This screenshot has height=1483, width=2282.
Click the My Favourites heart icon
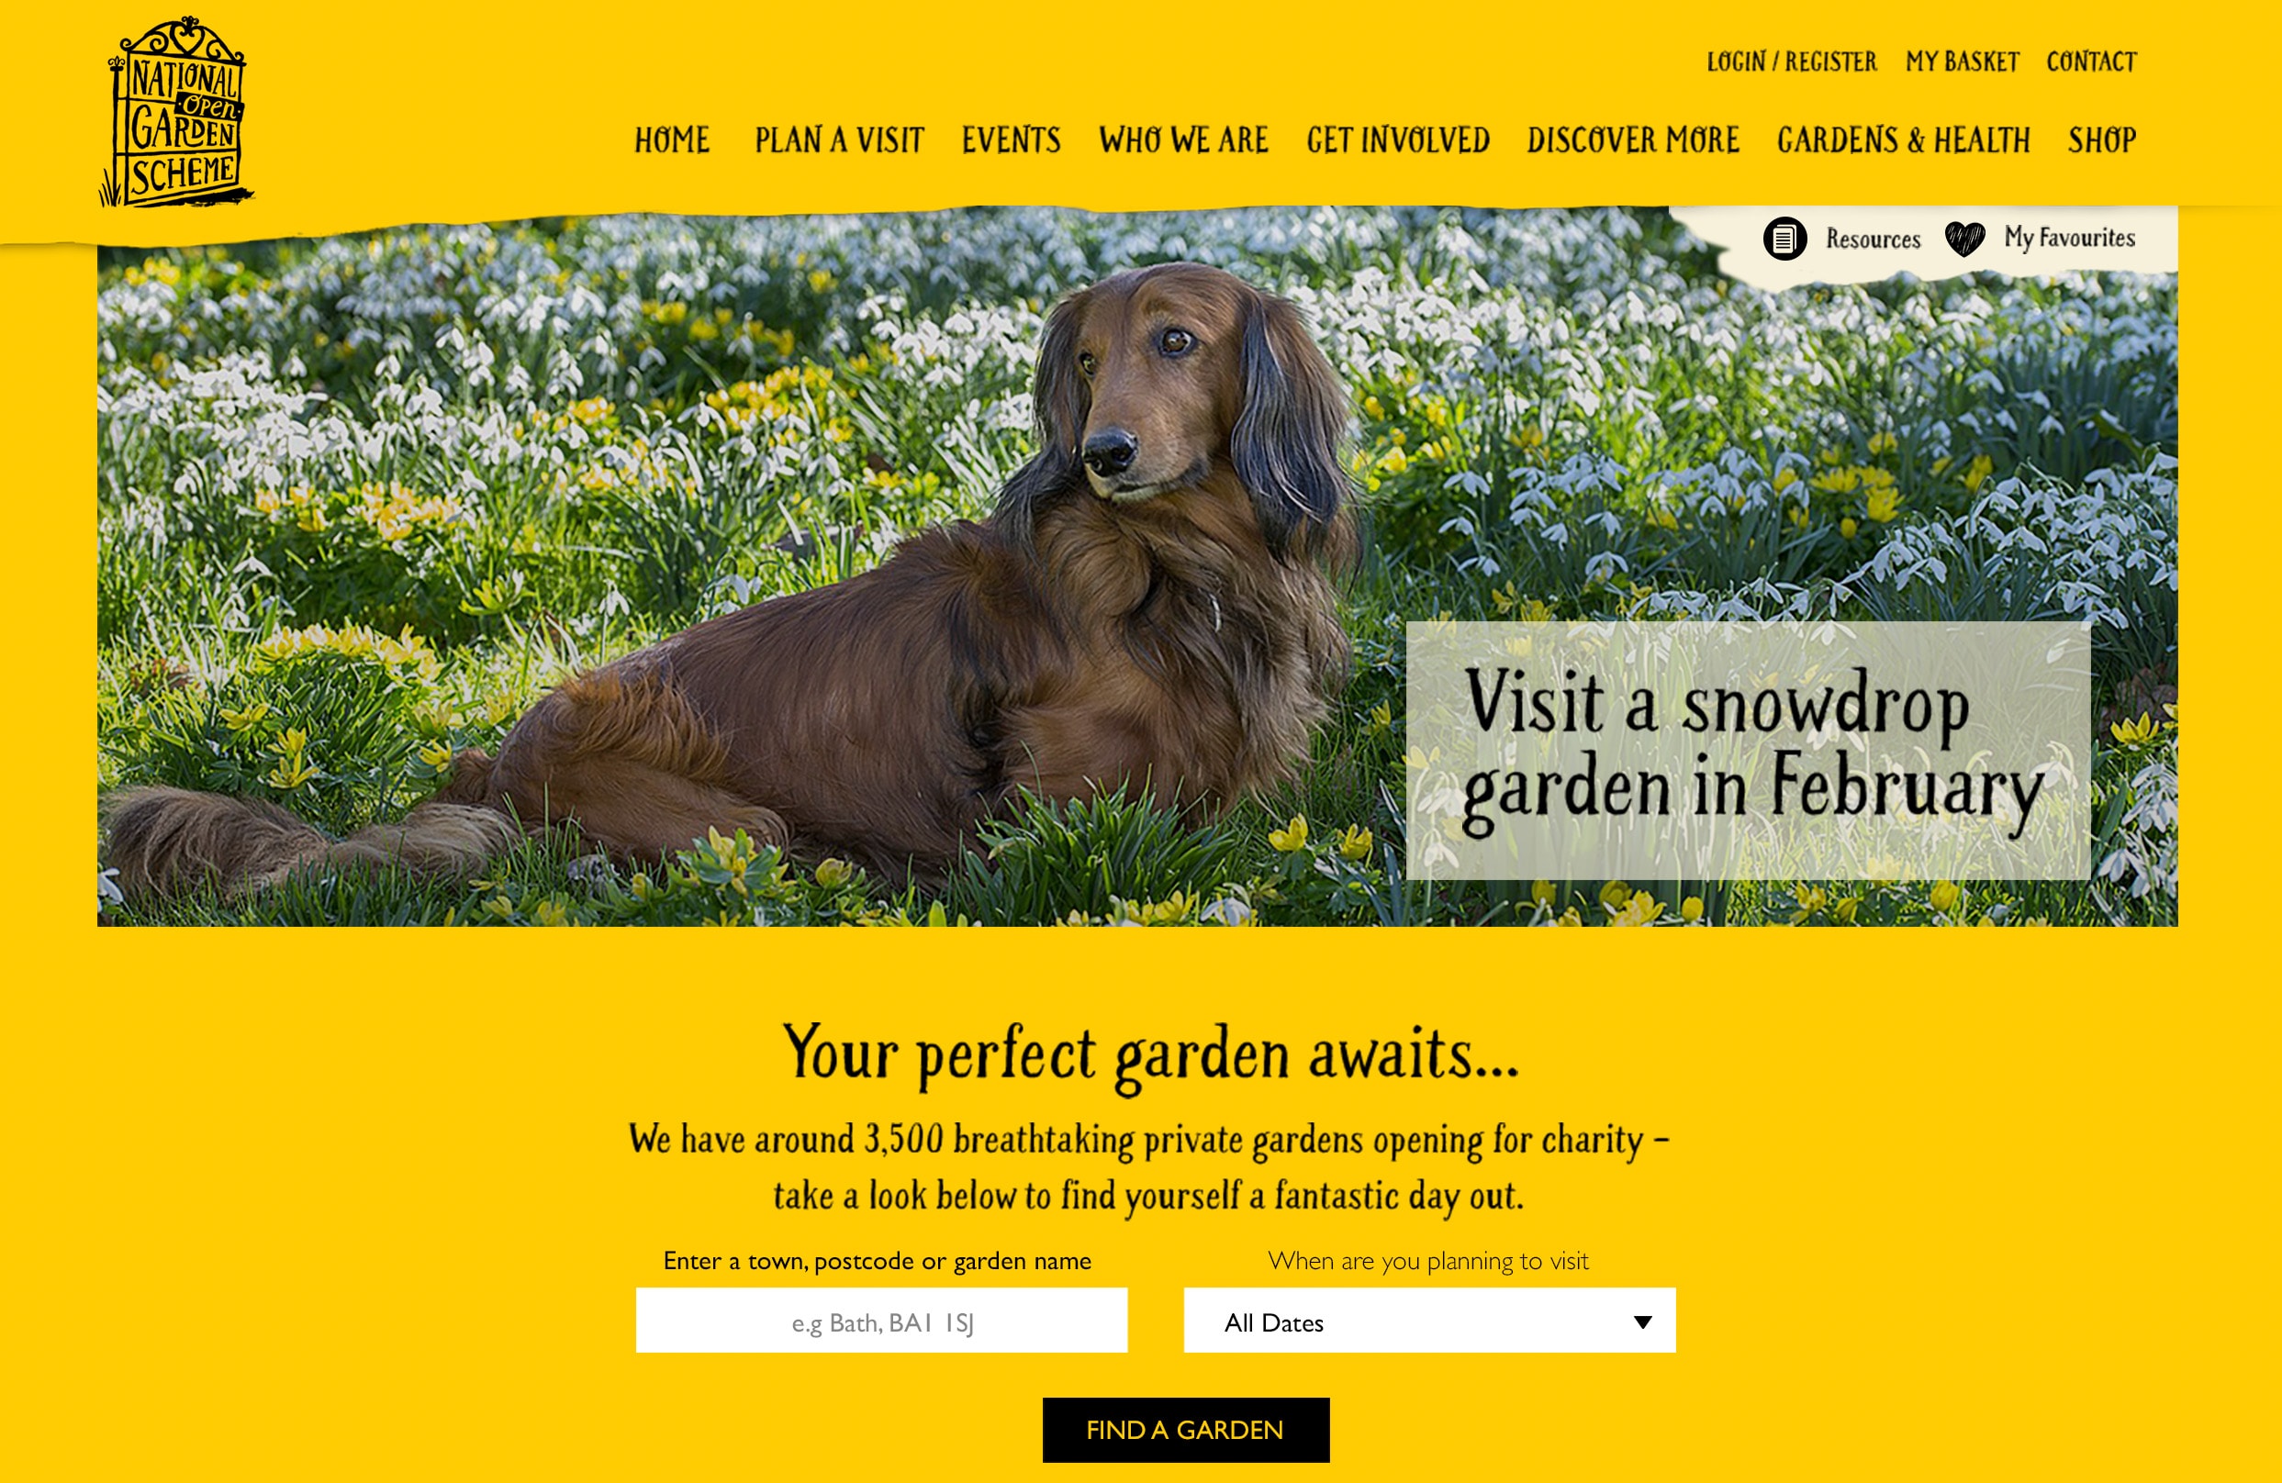(1964, 239)
